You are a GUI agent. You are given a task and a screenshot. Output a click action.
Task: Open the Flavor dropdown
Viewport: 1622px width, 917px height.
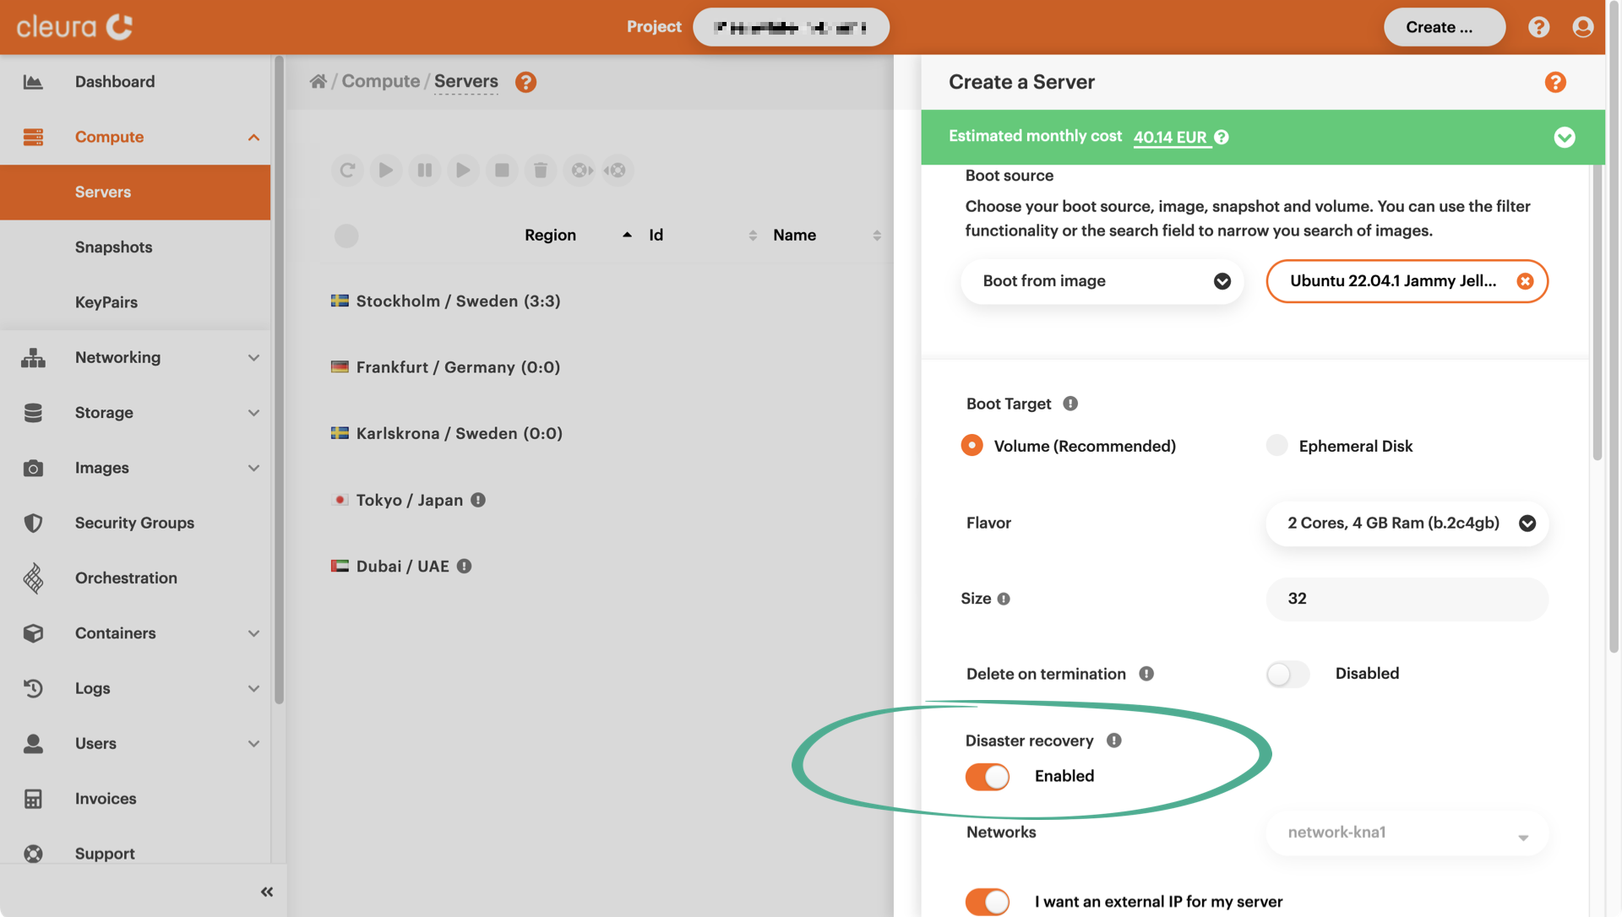coord(1407,524)
